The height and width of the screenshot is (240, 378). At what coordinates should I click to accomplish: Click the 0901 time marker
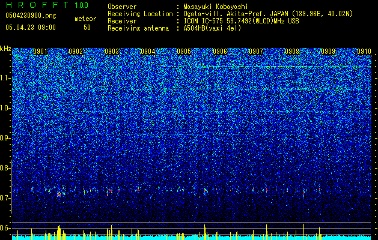click(x=40, y=52)
